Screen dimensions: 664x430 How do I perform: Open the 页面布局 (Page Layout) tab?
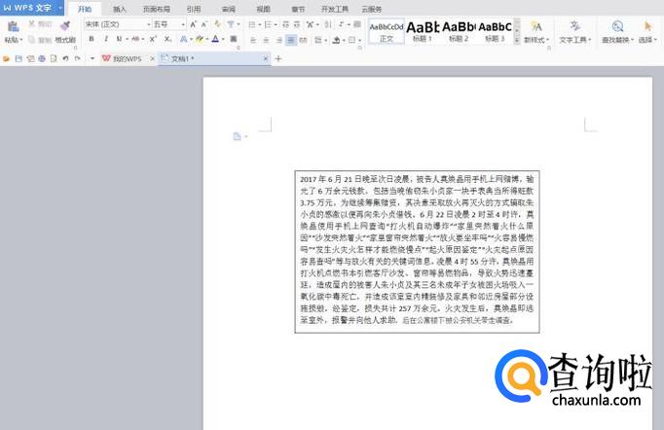coord(156,8)
